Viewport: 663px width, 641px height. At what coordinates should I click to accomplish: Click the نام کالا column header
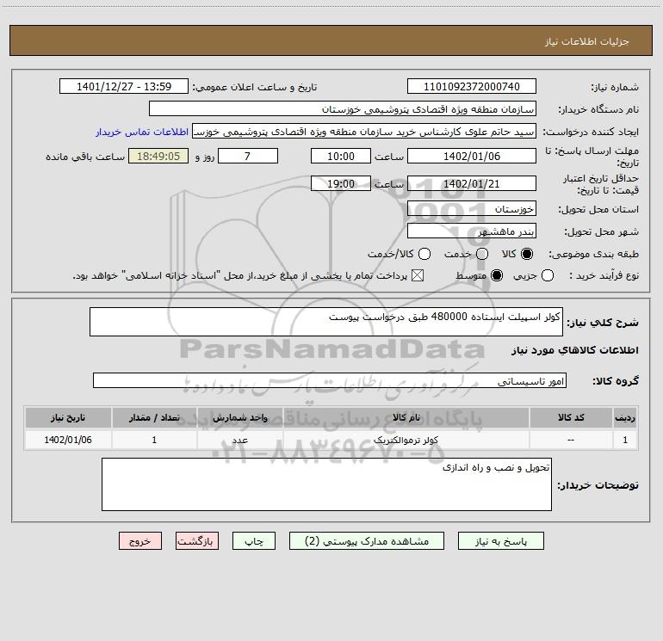[406, 417]
